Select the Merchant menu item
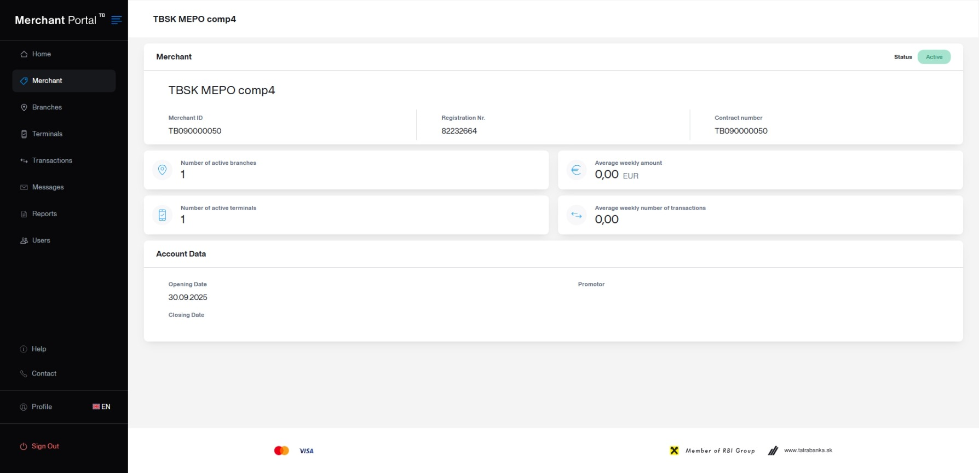The image size is (979, 473). [x=47, y=81]
